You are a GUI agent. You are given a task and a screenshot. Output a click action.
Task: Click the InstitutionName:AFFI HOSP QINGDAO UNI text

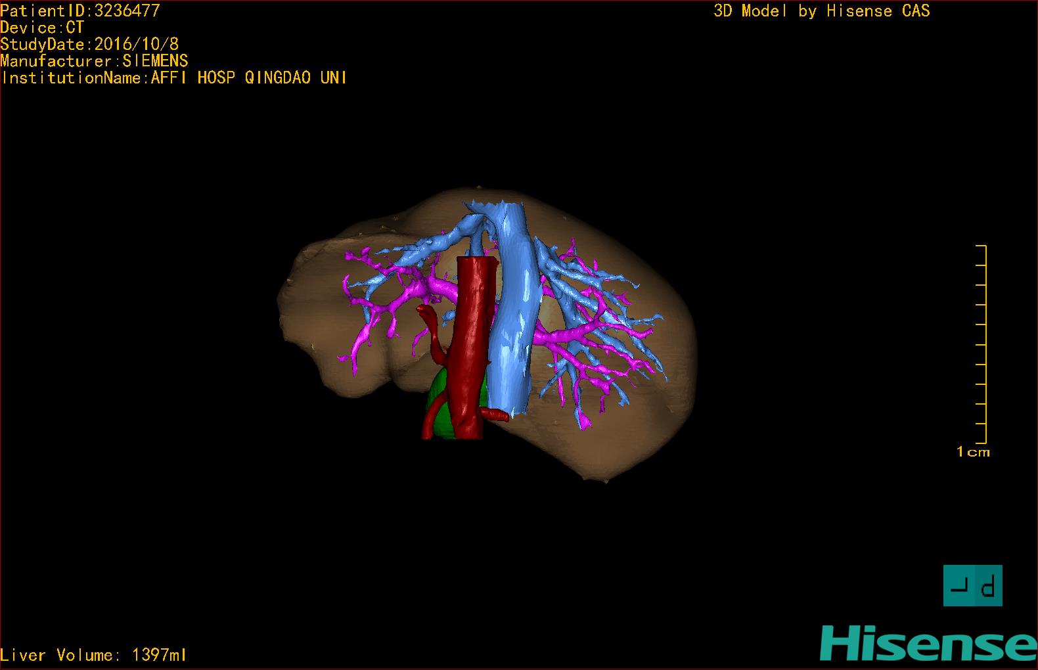(x=174, y=78)
